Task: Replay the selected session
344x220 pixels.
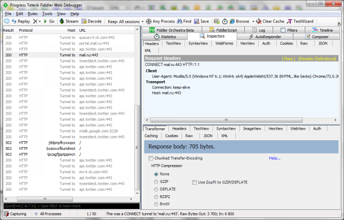Action: point(21,21)
